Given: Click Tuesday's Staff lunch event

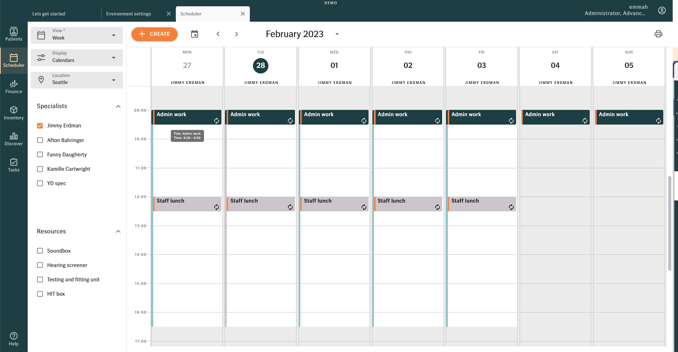Looking at the screenshot, I should [260, 204].
